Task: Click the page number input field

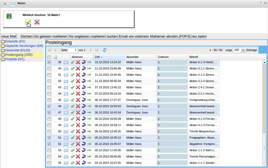Action: (73, 50)
